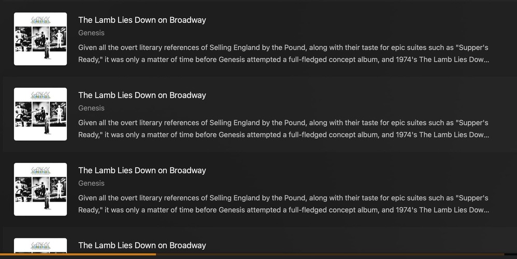The width and height of the screenshot is (517, 259).
Task: Click the orange filled portion of progress bar
Action: (78, 254)
